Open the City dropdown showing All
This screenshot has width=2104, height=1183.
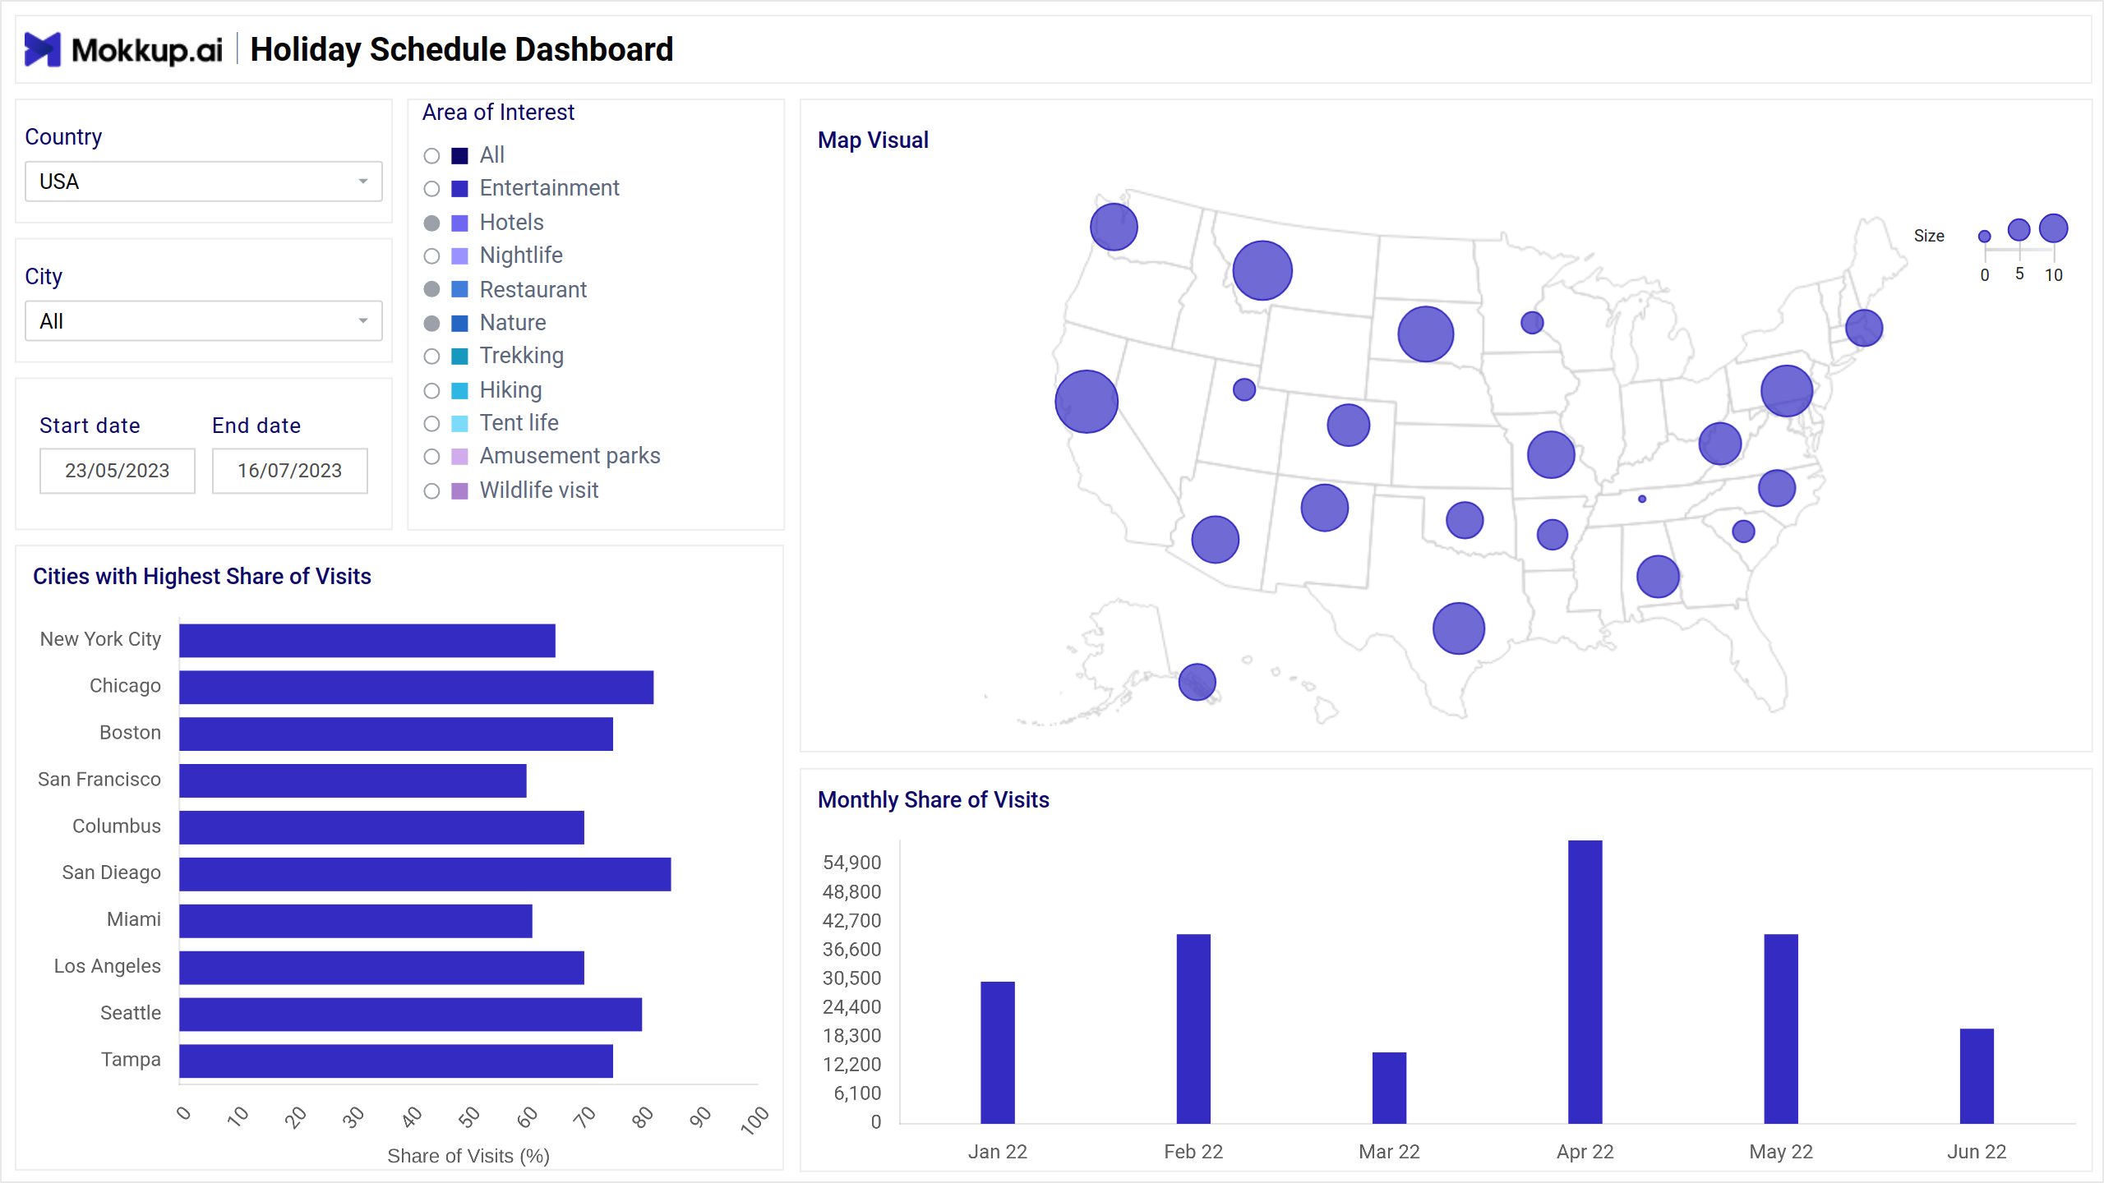[x=203, y=321]
